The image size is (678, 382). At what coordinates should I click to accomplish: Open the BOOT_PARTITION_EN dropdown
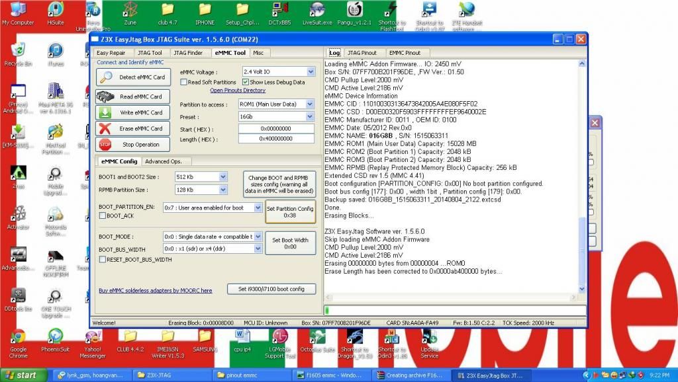tap(258, 208)
